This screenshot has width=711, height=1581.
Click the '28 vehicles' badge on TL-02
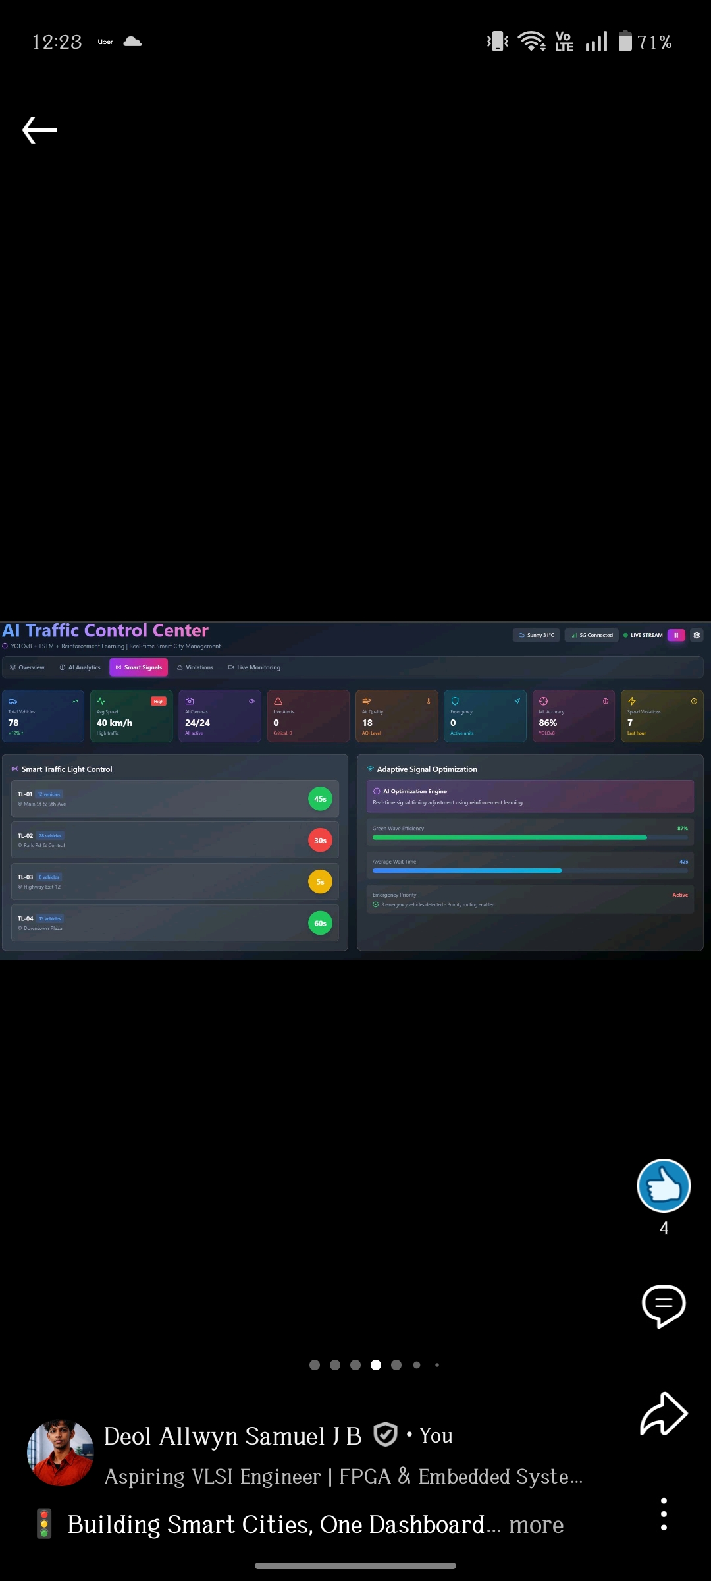[x=50, y=835]
